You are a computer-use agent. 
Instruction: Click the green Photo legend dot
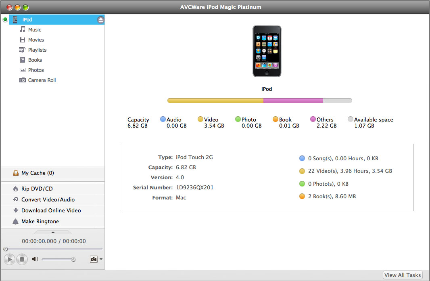click(x=238, y=119)
